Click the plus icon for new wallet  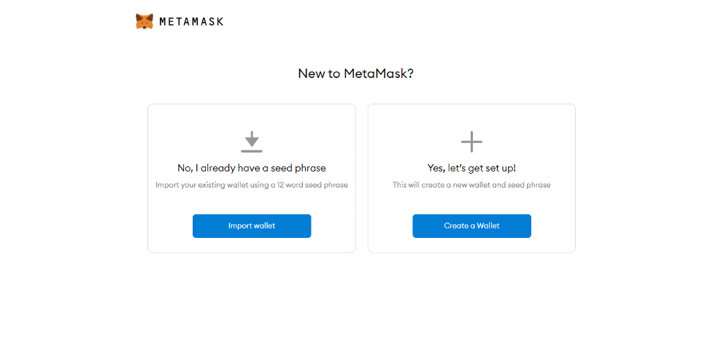pos(471,142)
